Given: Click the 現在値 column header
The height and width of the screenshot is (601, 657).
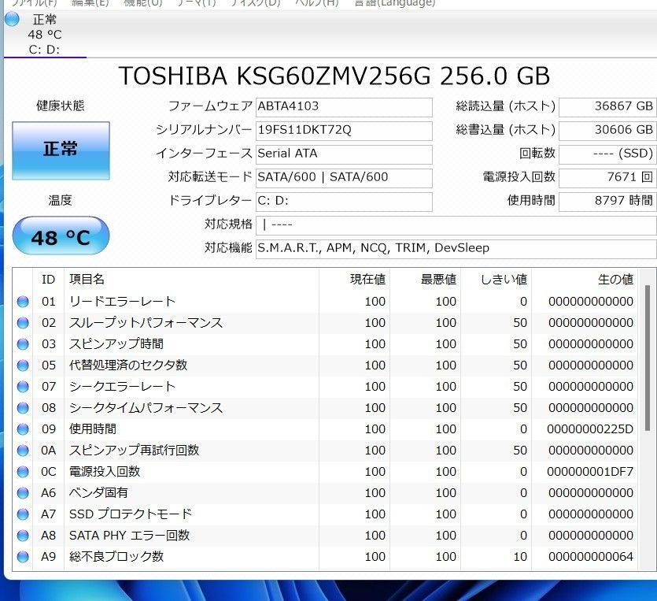Looking at the screenshot, I should 354,280.
